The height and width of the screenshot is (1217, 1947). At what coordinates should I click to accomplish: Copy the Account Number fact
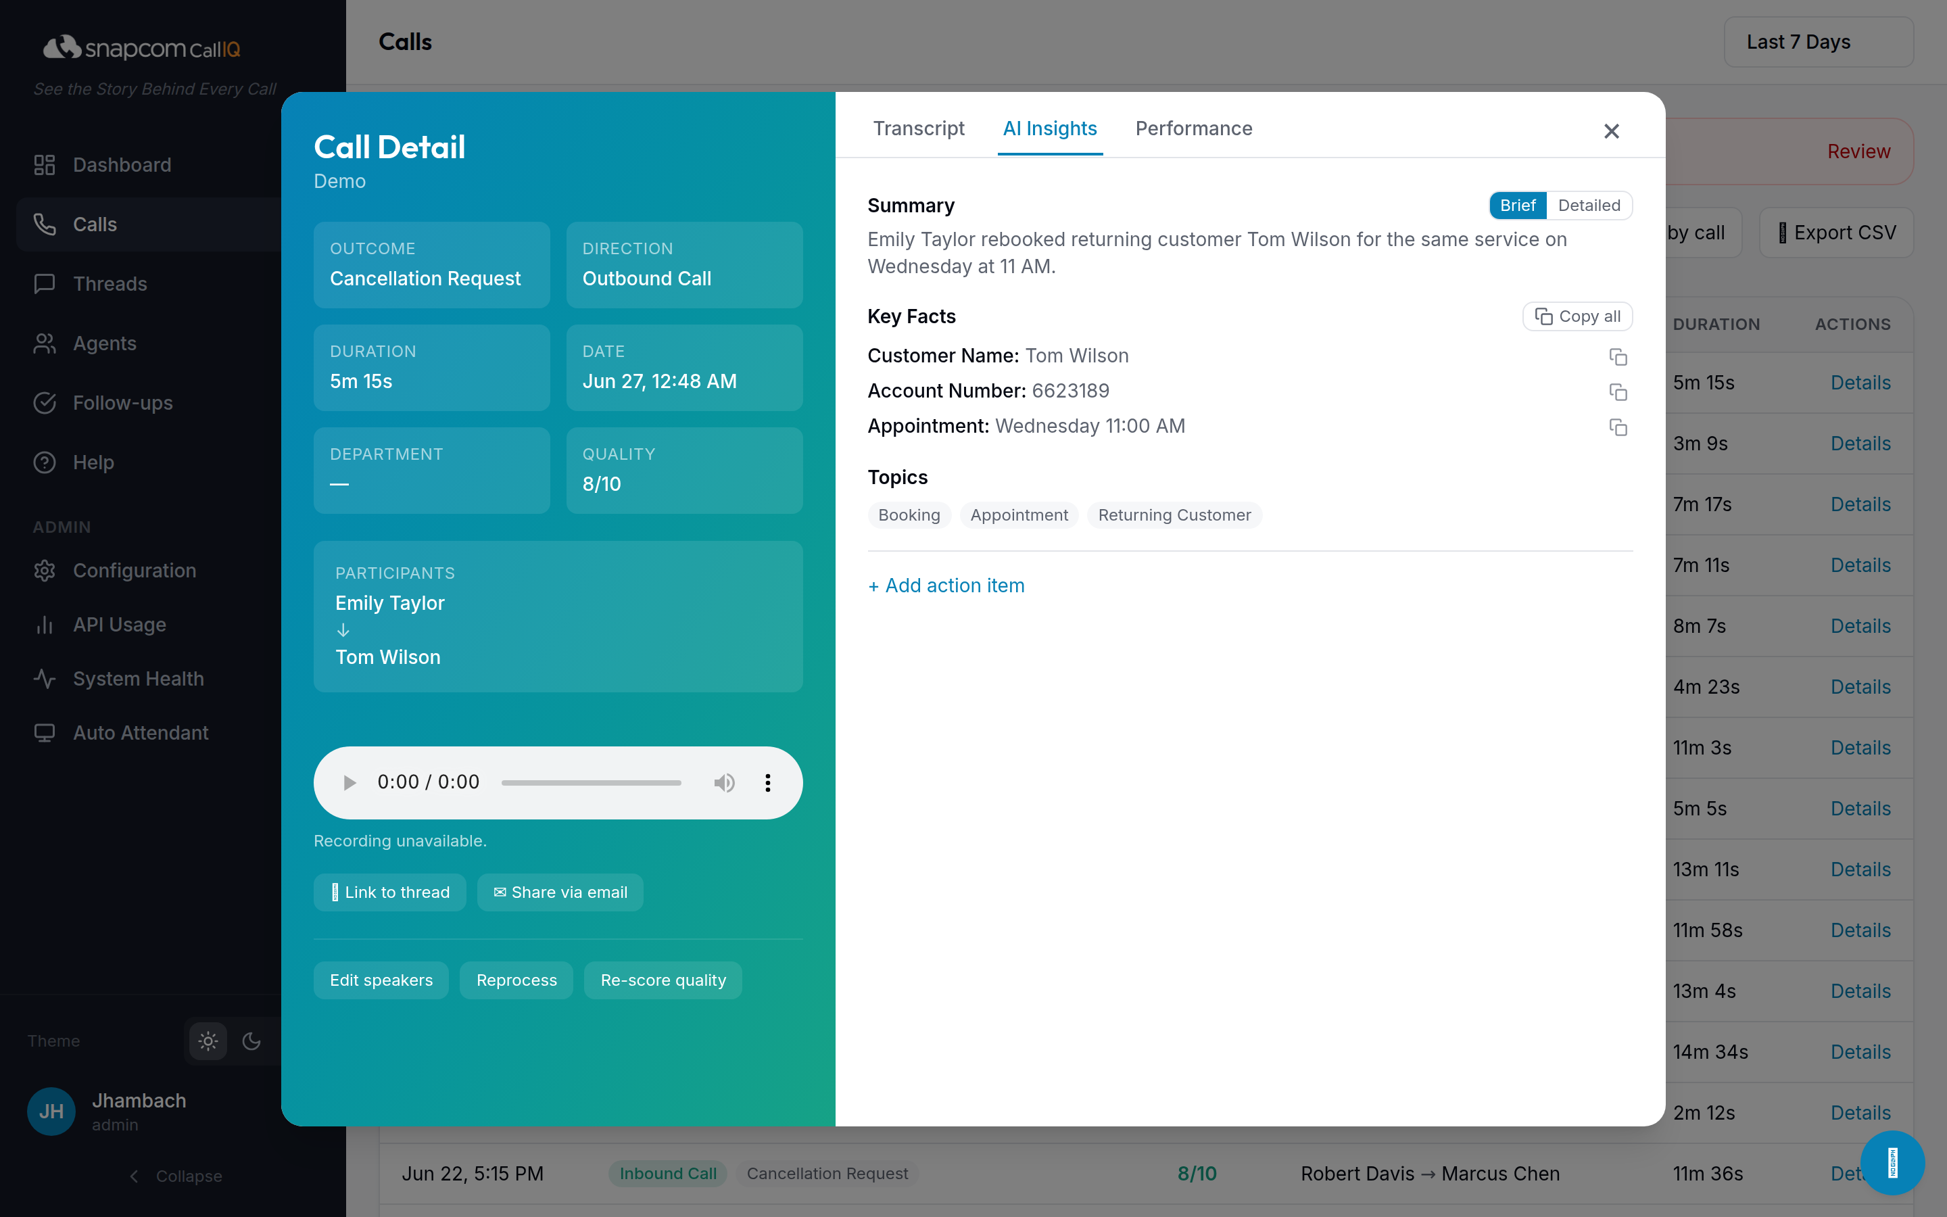(1618, 392)
